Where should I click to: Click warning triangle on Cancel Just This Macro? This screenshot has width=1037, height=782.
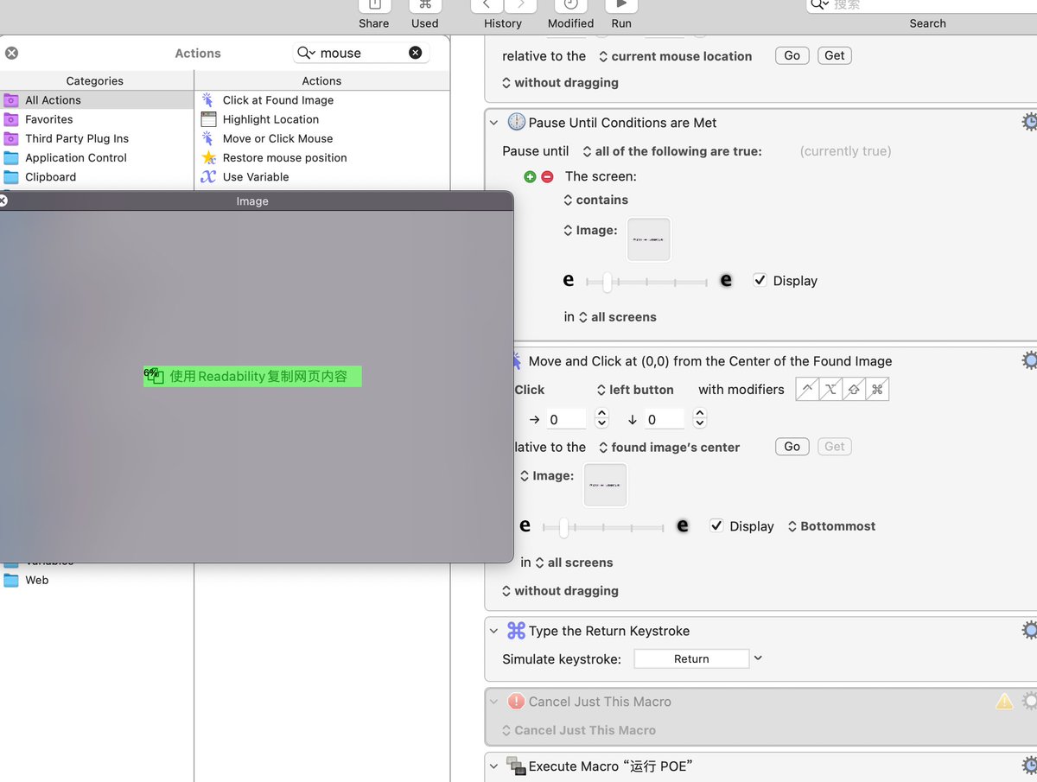click(1004, 702)
